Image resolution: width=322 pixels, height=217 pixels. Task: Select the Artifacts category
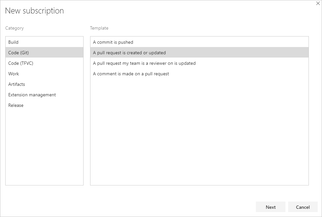point(44,84)
